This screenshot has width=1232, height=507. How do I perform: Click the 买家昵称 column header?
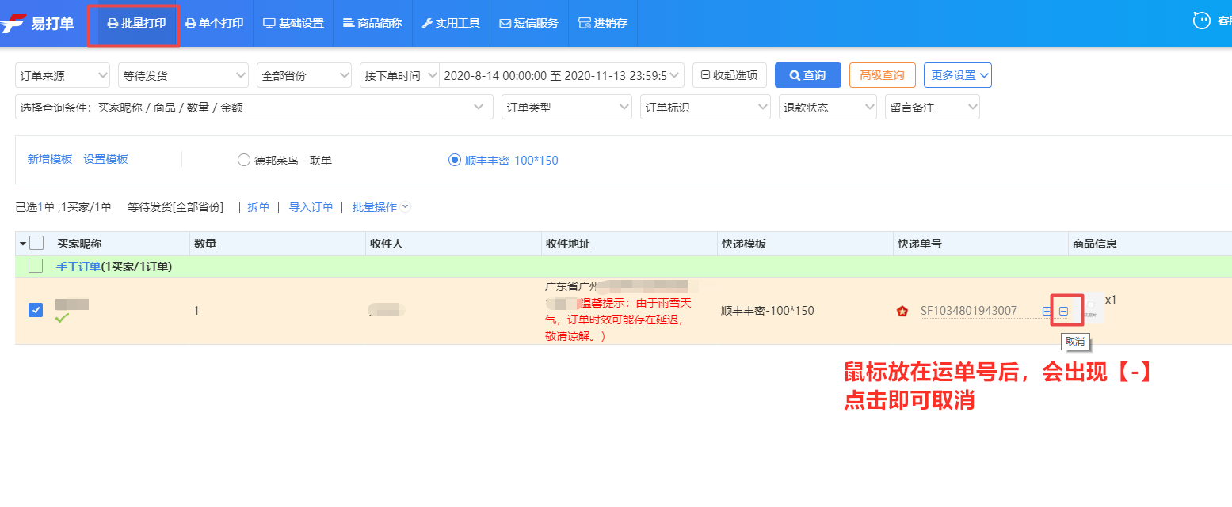coord(79,244)
